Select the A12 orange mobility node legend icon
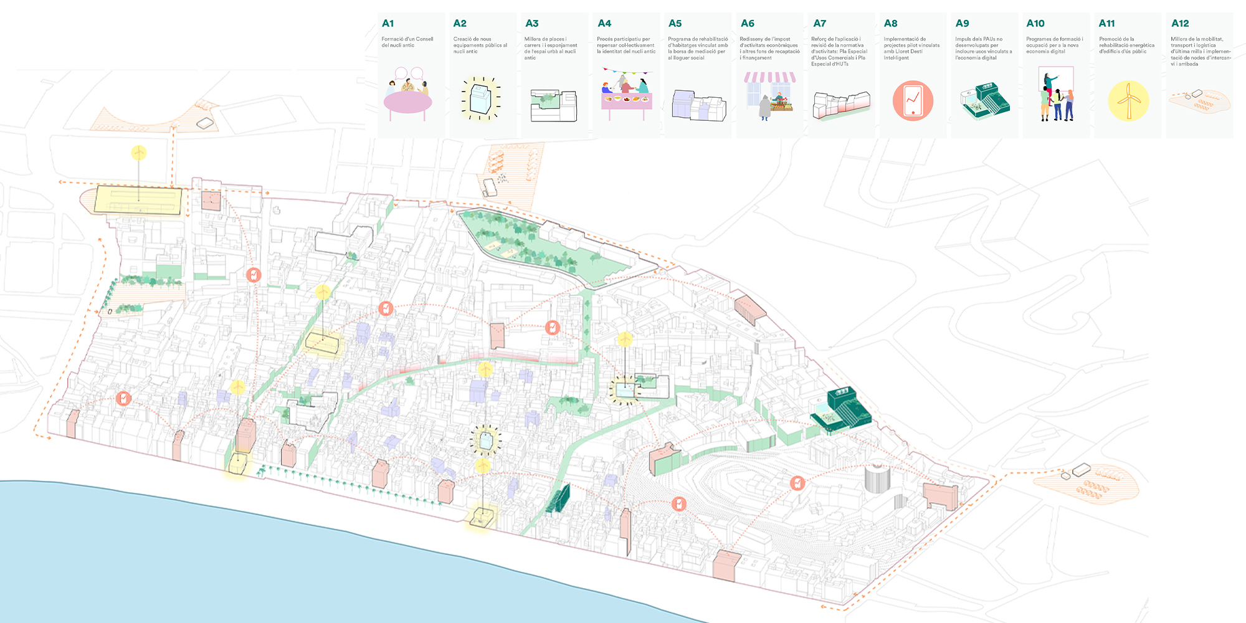The height and width of the screenshot is (623, 1246). click(x=1199, y=101)
